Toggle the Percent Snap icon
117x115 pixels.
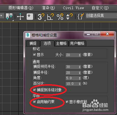tap(60, 17)
